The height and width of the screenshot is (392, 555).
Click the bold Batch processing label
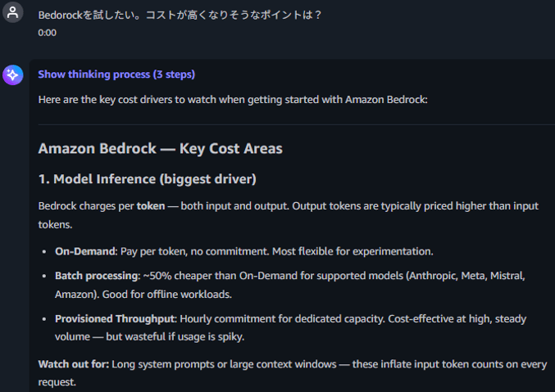(98, 276)
